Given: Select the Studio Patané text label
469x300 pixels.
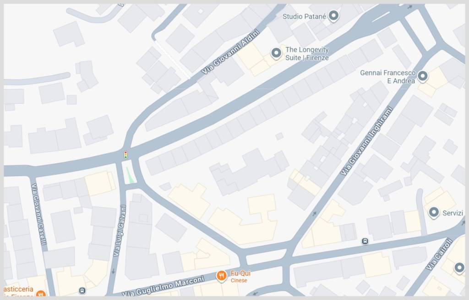Looking at the screenshot, I should [304, 16].
